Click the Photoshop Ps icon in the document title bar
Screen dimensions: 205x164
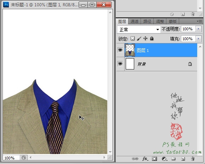click(6, 5)
